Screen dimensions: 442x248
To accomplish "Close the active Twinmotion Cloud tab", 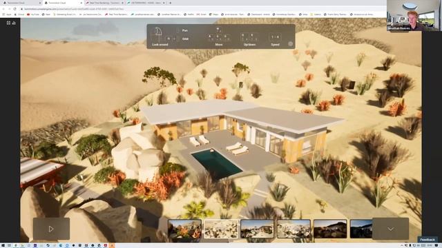I will (x=81, y=3).
